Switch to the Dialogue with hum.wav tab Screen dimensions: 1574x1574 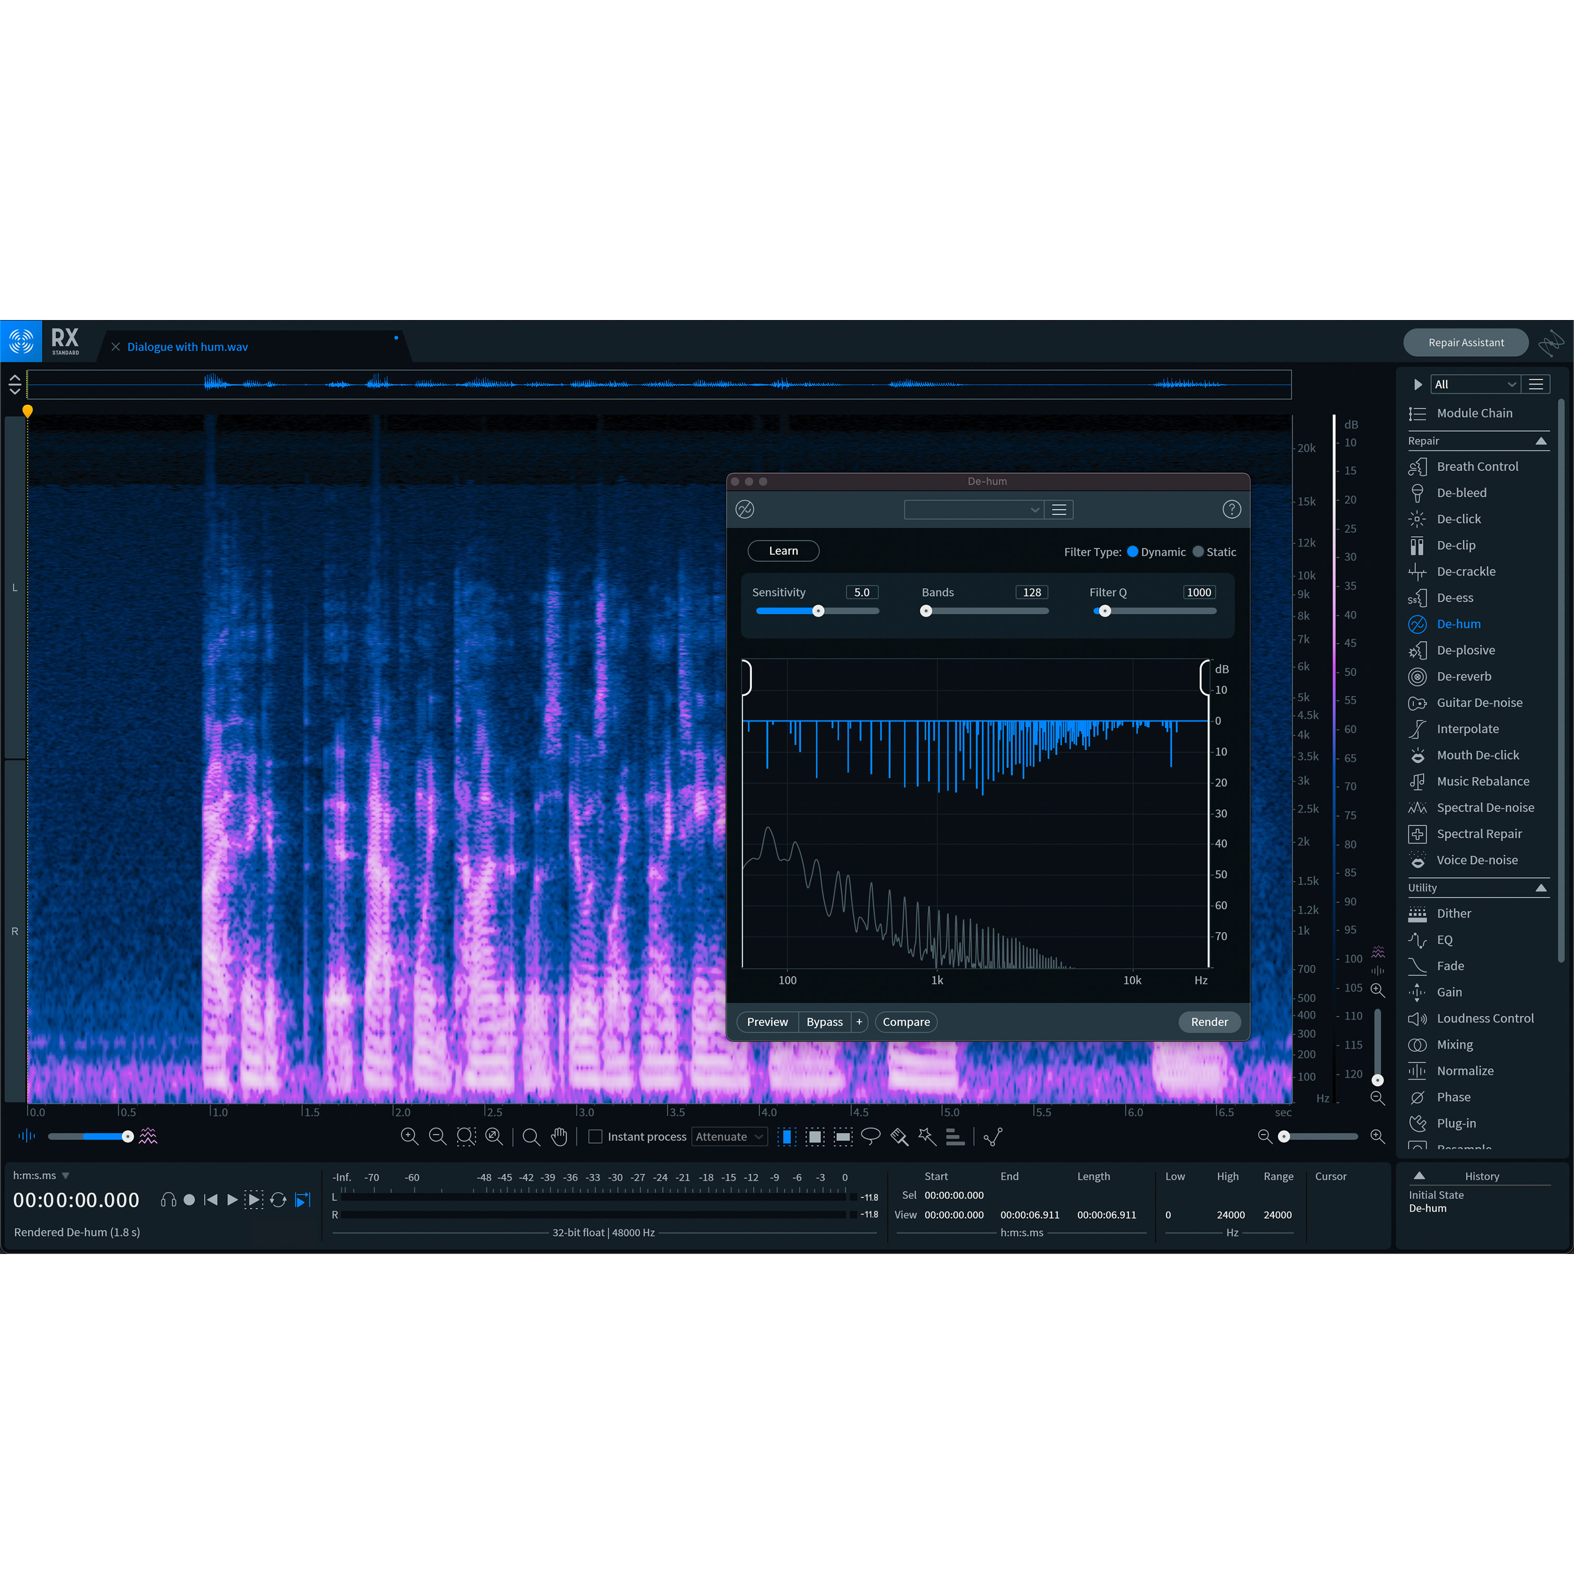point(188,346)
